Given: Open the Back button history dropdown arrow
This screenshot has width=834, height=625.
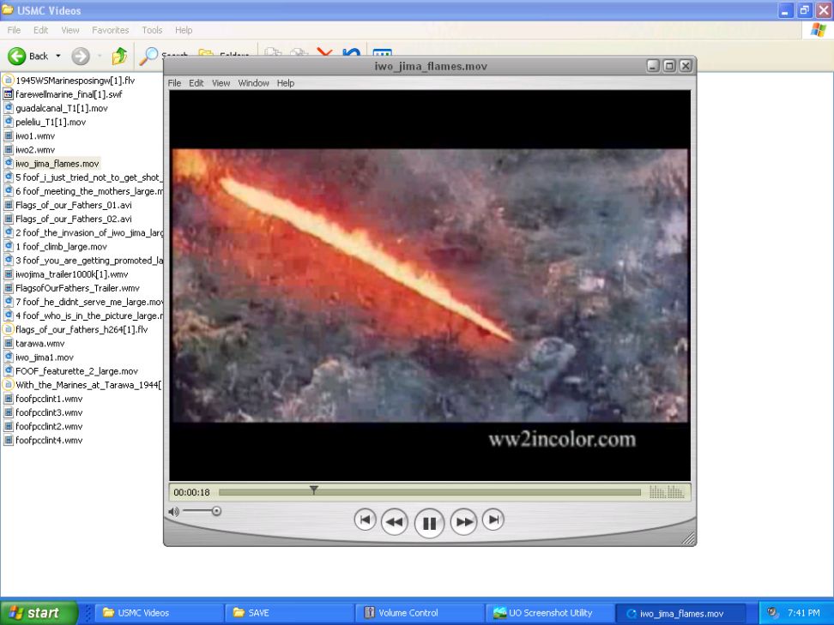Looking at the screenshot, I should coord(58,56).
